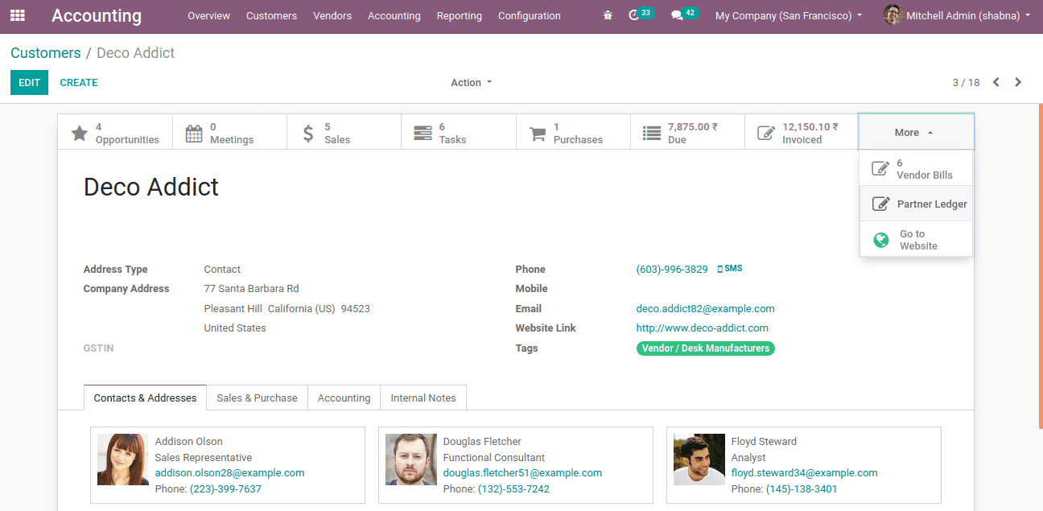Open the Vendors menu

[x=332, y=15]
